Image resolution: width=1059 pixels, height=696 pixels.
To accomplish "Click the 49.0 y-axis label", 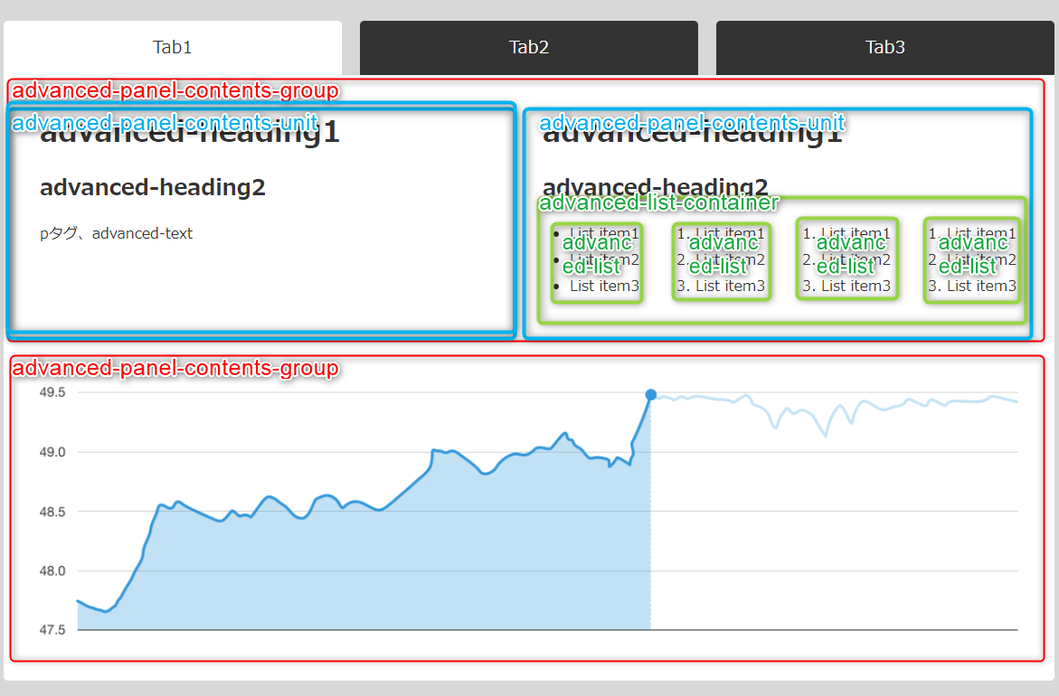I will click(x=52, y=452).
